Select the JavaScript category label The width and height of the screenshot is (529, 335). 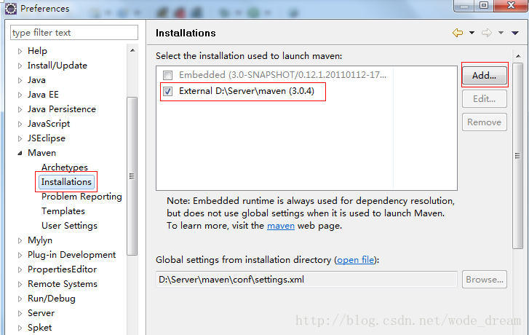pos(49,124)
